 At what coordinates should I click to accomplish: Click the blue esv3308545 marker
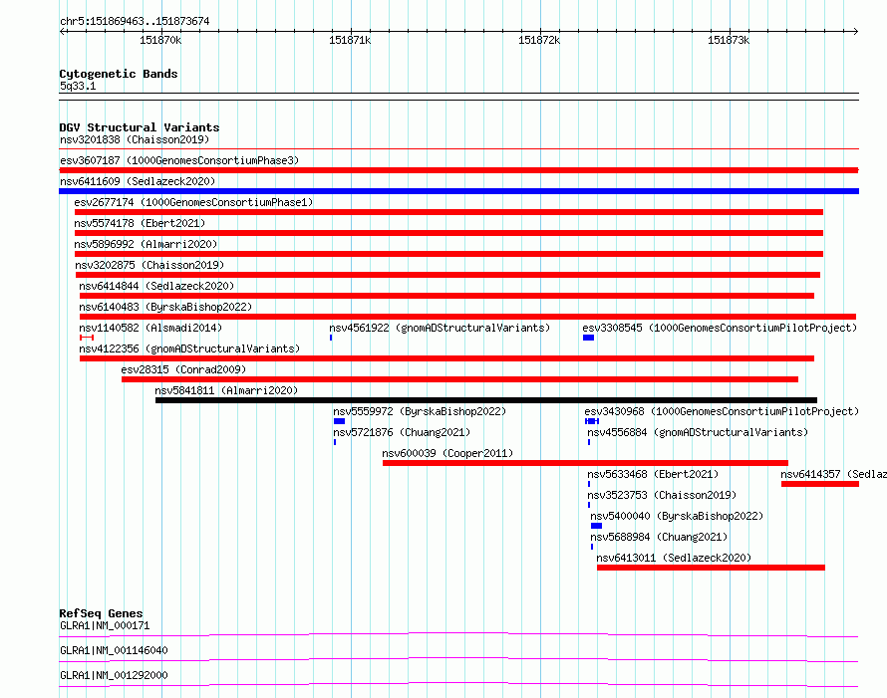coord(588,338)
